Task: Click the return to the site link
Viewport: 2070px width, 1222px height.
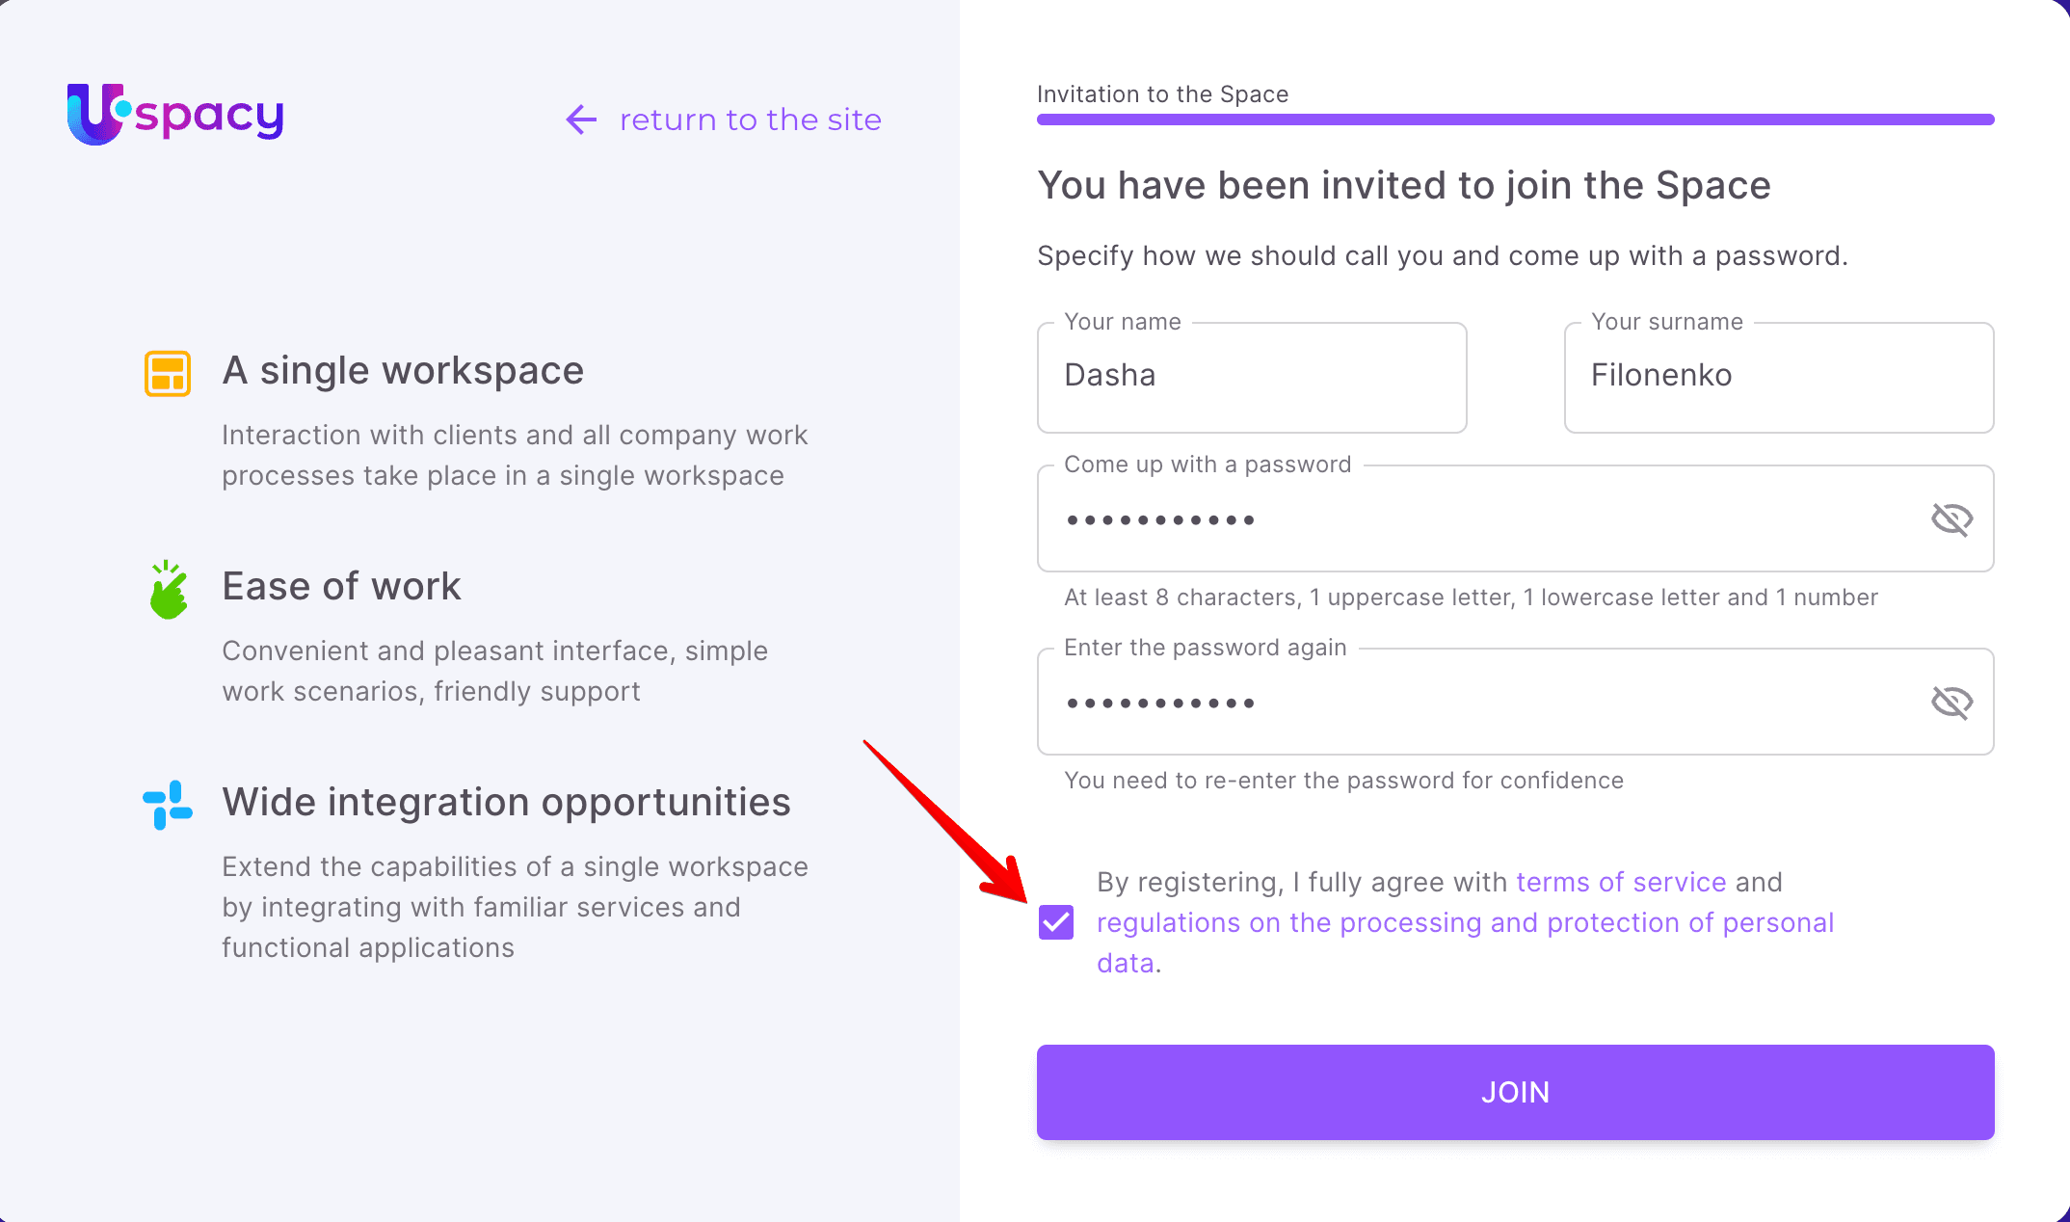Action: tap(750, 120)
